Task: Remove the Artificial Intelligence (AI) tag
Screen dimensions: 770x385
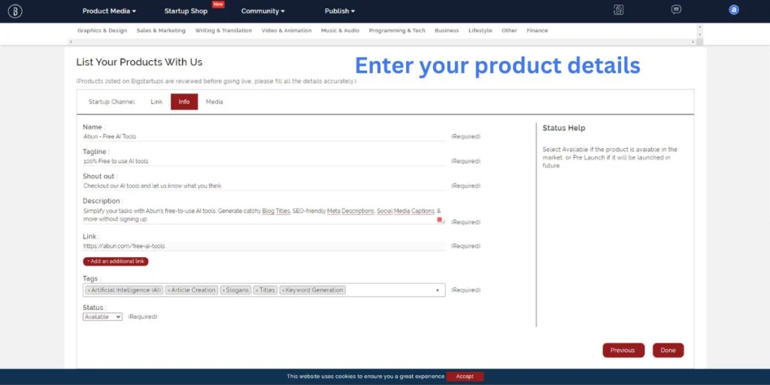Action: [x=89, y=290]
